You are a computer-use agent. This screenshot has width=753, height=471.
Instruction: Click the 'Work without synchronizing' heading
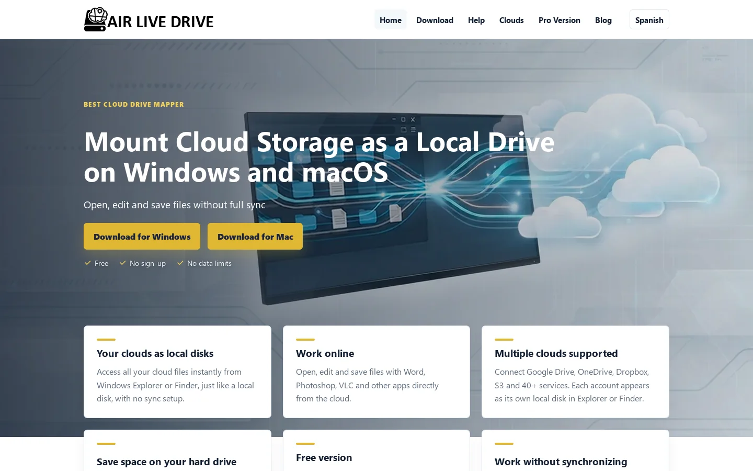[561, 462]
